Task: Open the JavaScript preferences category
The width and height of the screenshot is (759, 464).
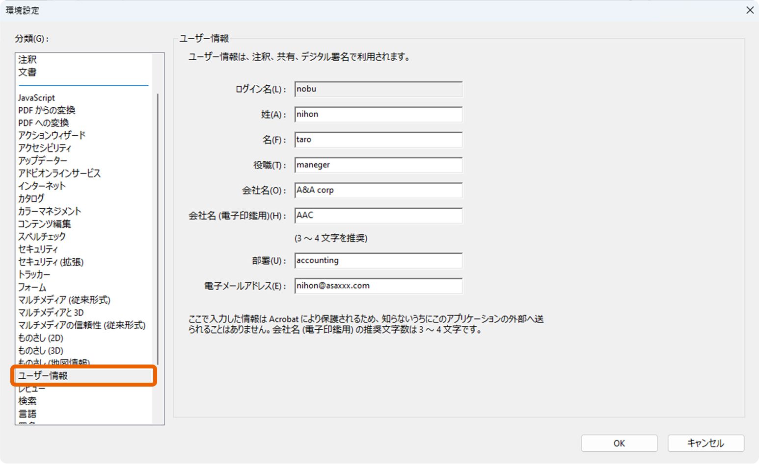Action: (37, 98)
